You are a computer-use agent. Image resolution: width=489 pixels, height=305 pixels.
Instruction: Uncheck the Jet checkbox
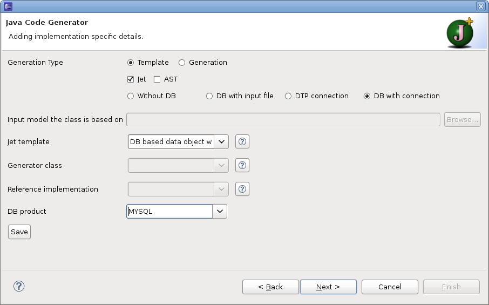(131, 79)
